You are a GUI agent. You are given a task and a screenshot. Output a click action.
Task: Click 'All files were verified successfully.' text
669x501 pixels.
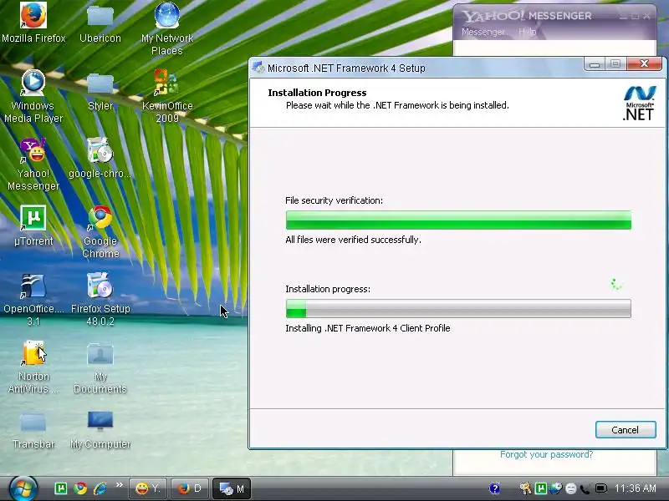353,240
